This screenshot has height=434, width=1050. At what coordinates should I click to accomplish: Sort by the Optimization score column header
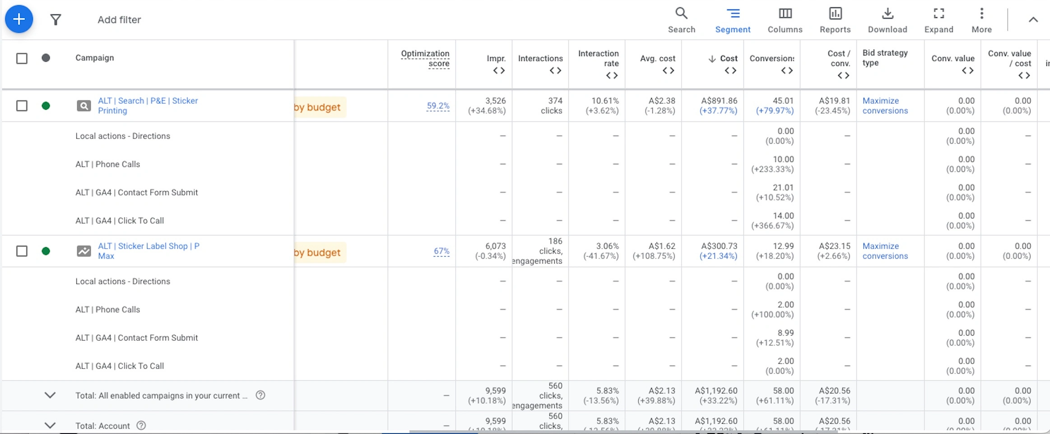click(x=425, y=58)
